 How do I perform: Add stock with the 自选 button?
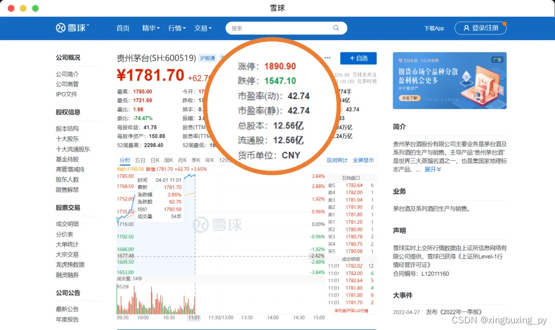[x=358, y=58]
